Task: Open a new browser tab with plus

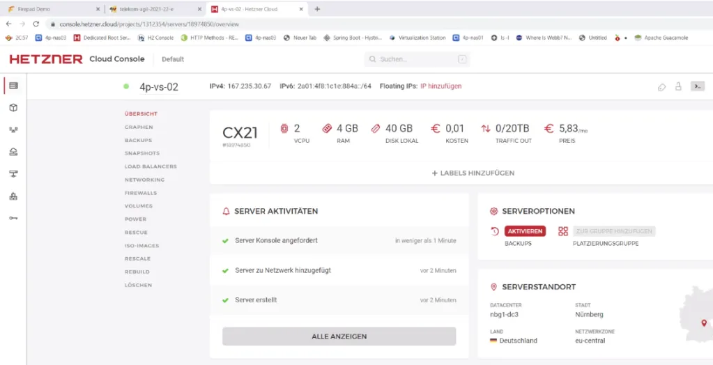Action: [317, 9]
